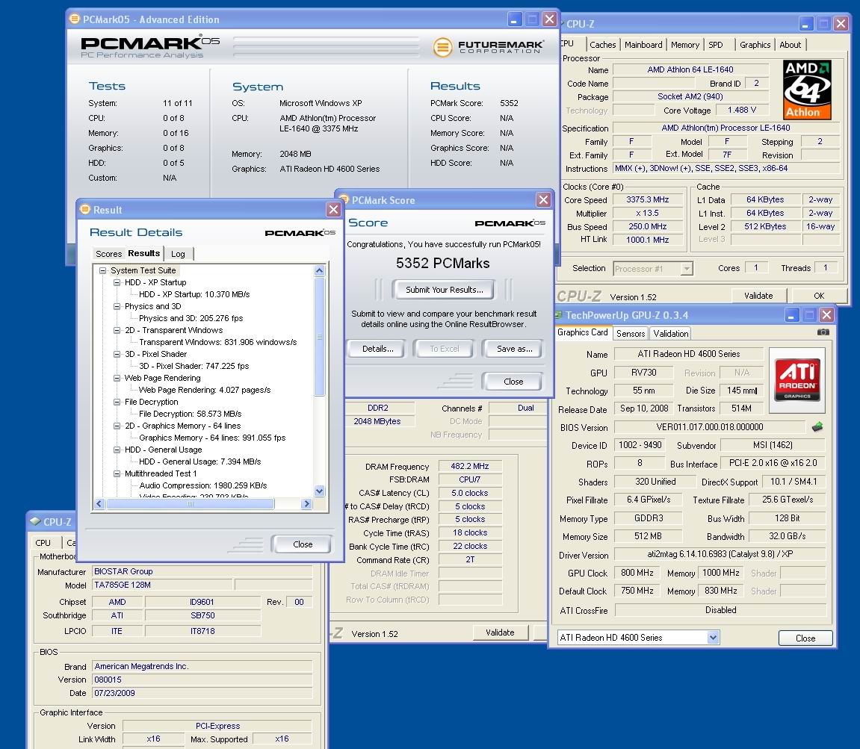This screenshot has width=860, height=749.
Task: Open the Sensors tab in GPU-Z
Action: tap(631, 333)
